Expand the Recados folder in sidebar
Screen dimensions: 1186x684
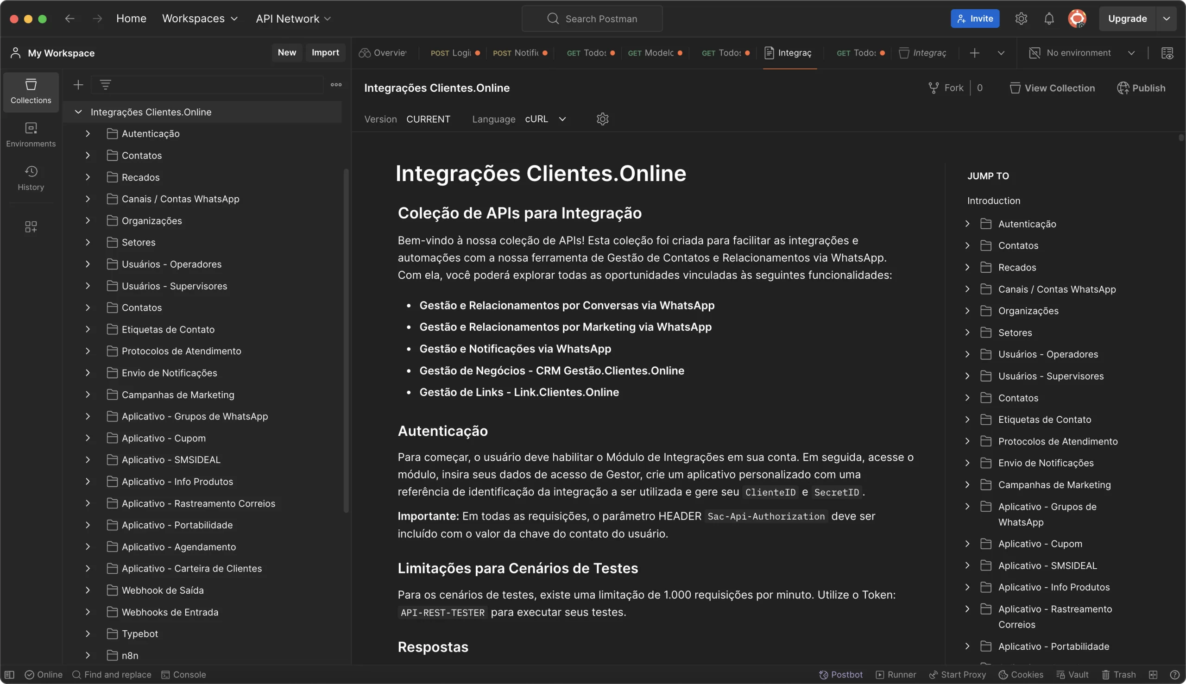[88, 177]
